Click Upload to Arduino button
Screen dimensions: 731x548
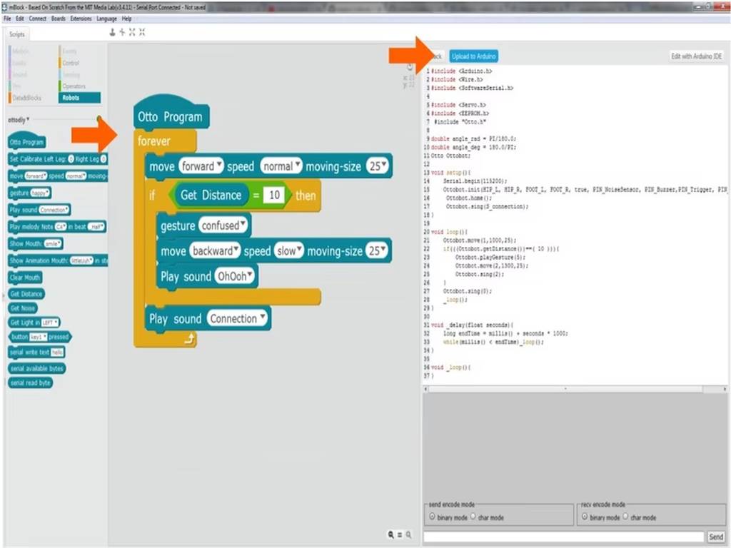[473, 56]
